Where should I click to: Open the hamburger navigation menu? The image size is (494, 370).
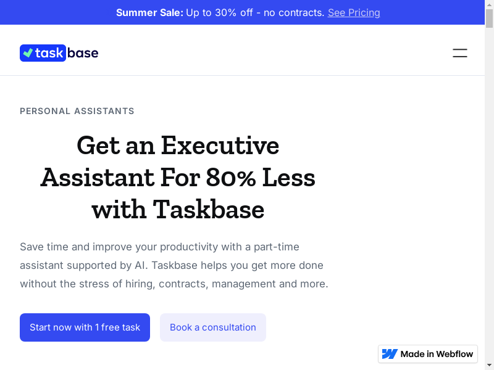(459, 53)
